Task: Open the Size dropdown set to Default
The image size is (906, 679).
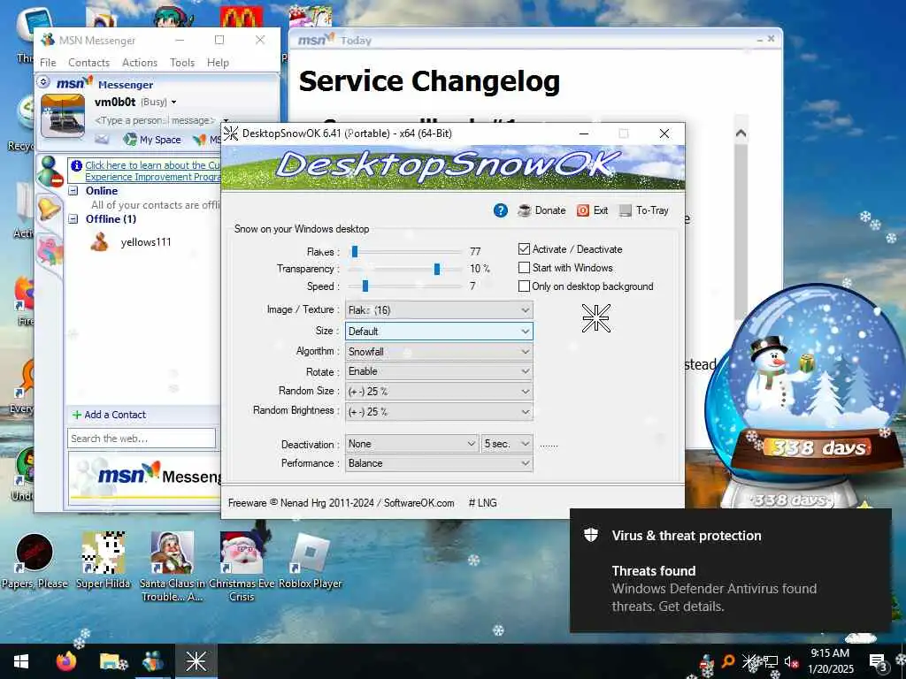Action: pyautogui.click(x=439, y=332)
